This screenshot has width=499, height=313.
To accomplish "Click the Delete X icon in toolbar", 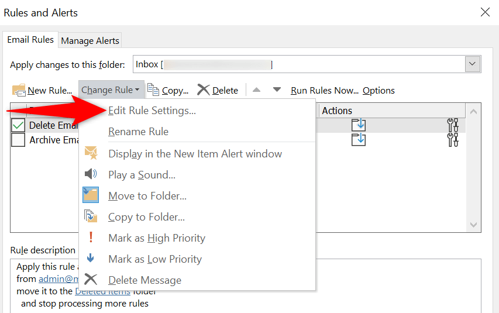I will (x=203, y=90).
